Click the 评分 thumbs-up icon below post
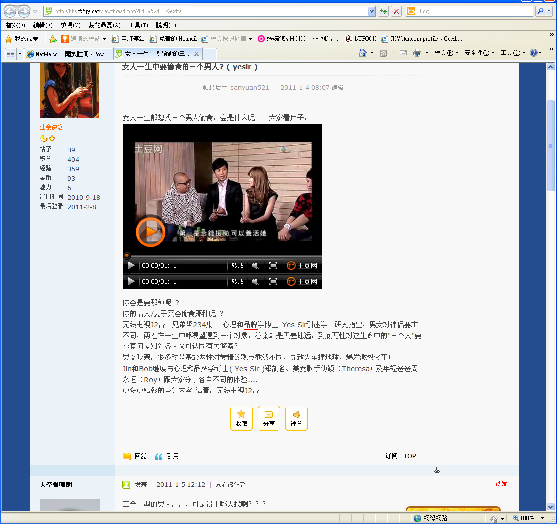This screenshot has height=524, width=557. pos(296,418)
